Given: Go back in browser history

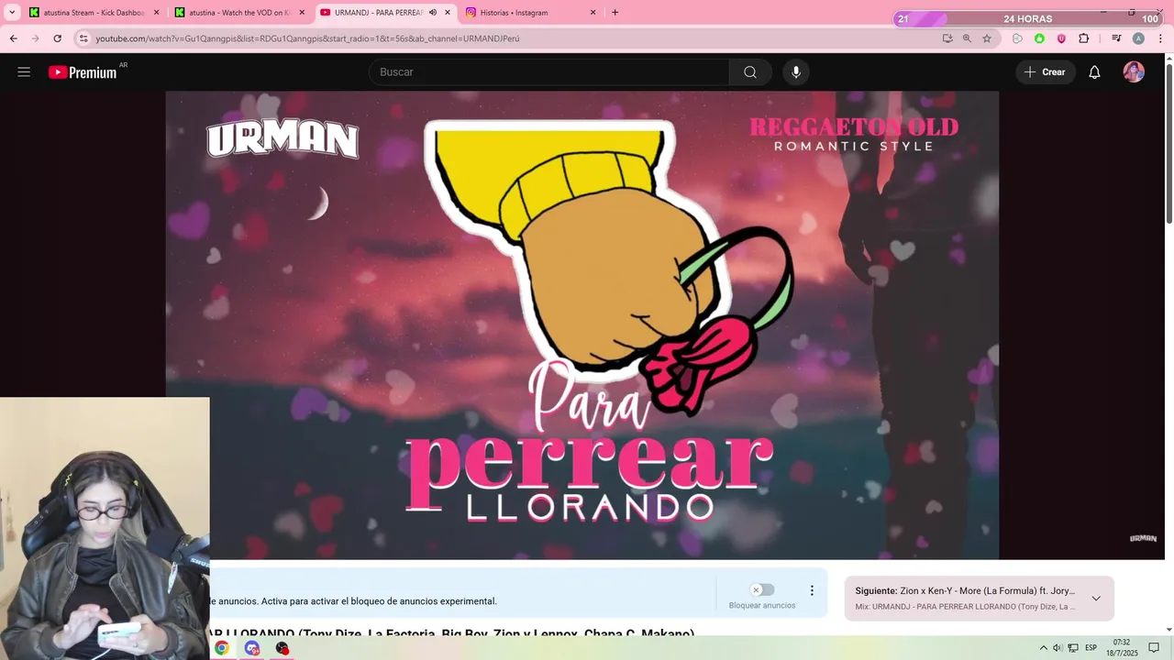Looking at the screenshot, I should [13, 38].
